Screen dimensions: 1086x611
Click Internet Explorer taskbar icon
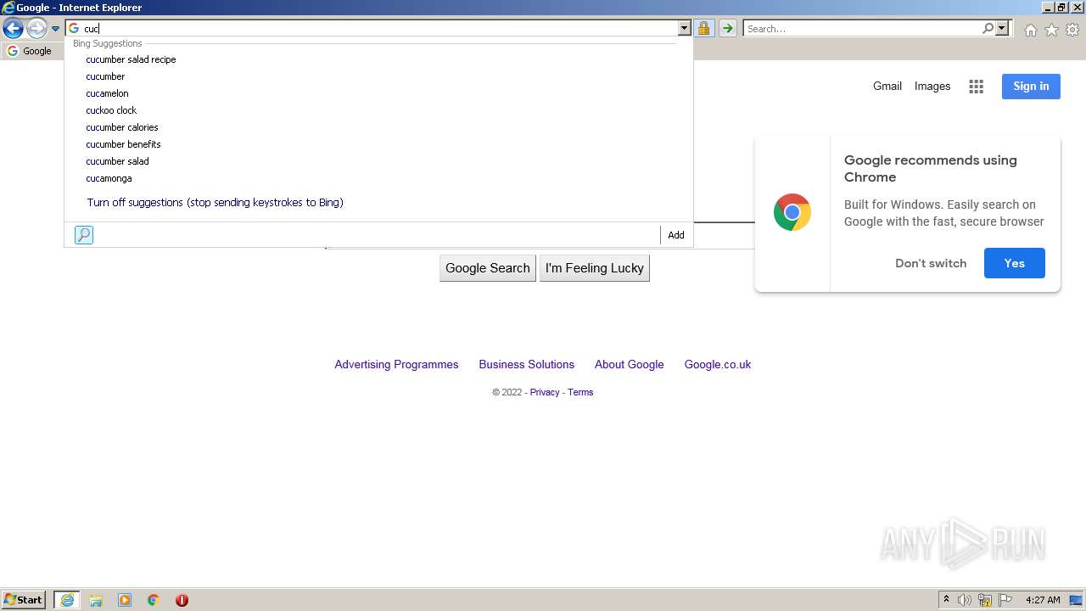pos(67,600)
